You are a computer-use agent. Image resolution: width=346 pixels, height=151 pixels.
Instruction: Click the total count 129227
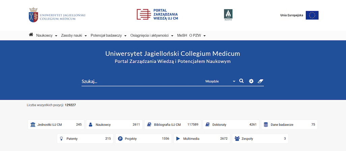pos(70,105)
